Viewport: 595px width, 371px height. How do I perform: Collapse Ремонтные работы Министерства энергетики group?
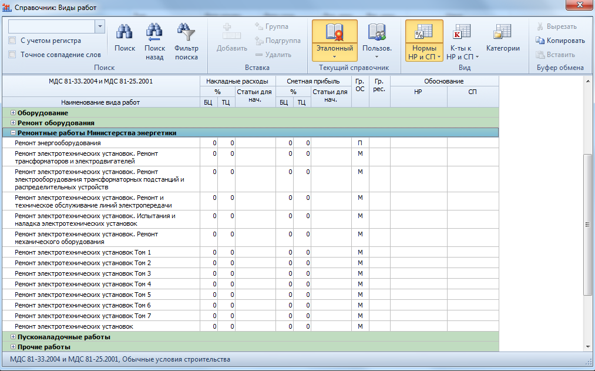click(x=13, y=133)
